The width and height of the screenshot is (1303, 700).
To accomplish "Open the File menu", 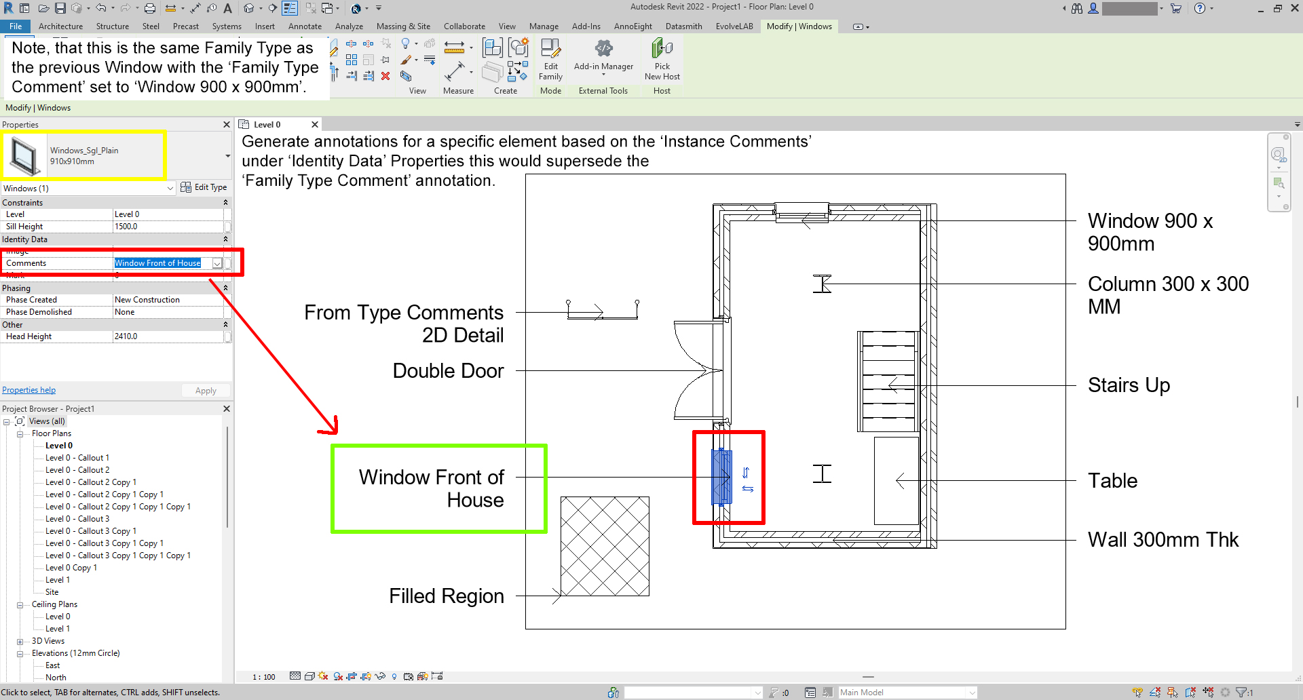I will [16, 26].
